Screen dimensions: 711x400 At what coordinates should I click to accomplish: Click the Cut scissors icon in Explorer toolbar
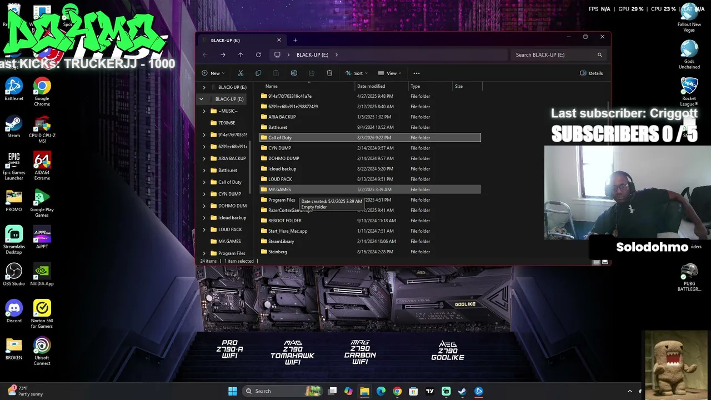pos(241,73)
